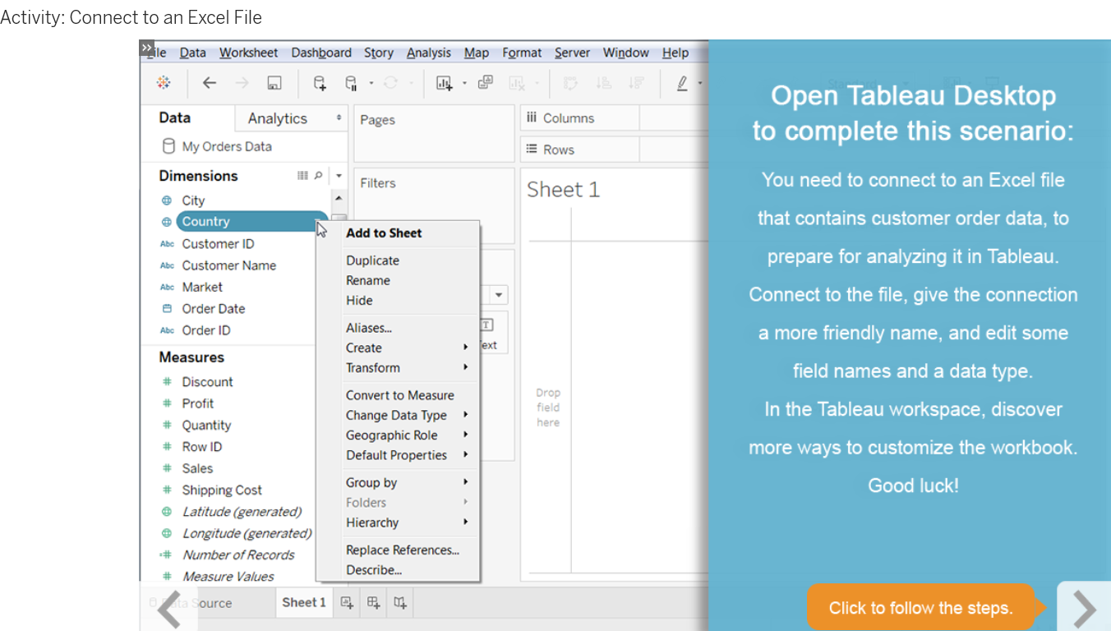Click the My Orders Data cylinder icon
The height and width of the screenshot is (631, 1111).
[x=168, y=146]
